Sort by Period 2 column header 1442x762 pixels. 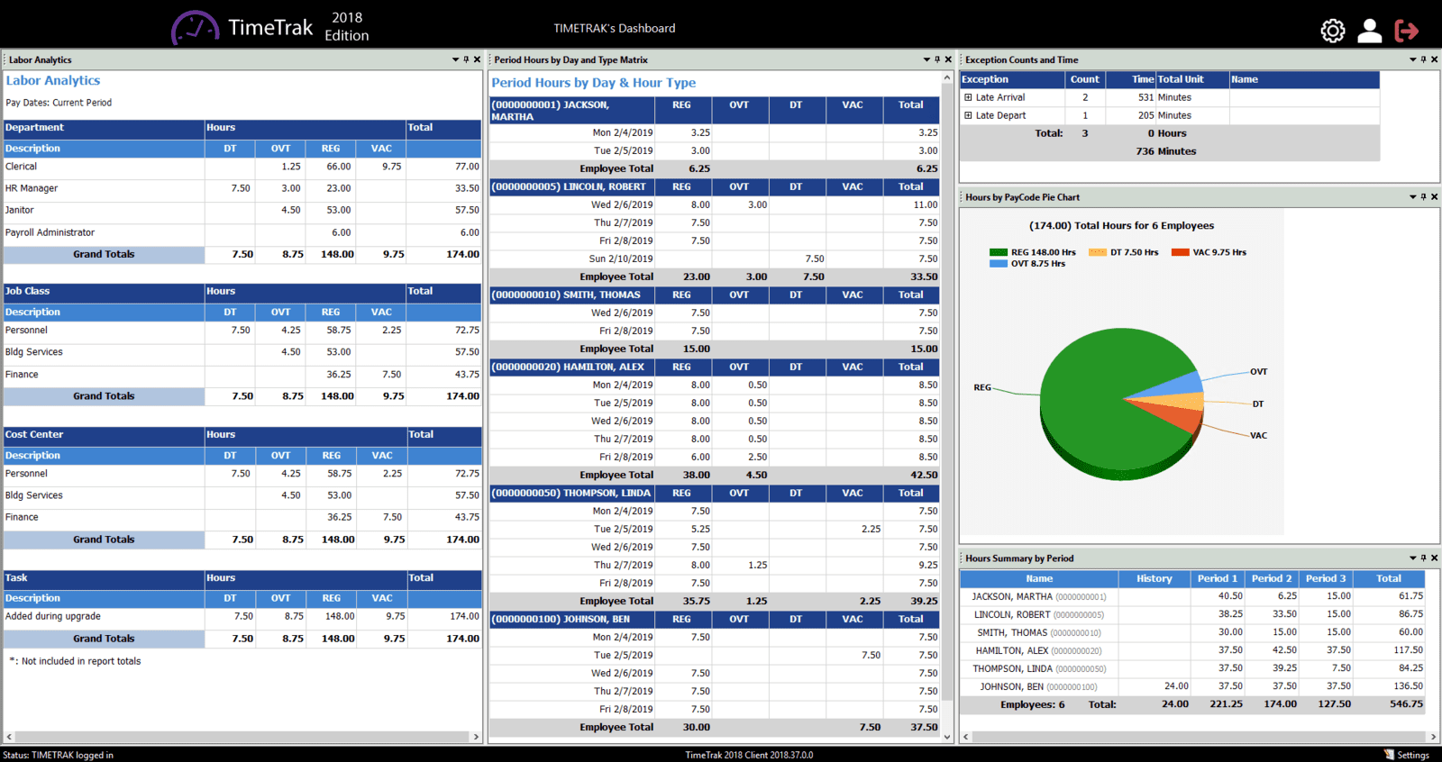1272,578
